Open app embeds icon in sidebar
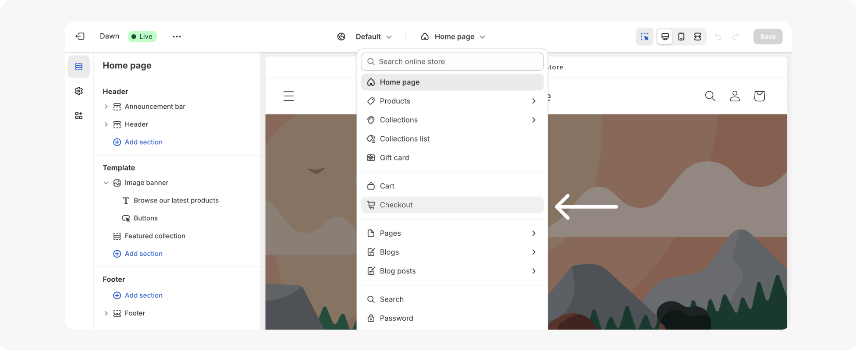The height and width of the screenshot is (351, 856). [79, 116]
